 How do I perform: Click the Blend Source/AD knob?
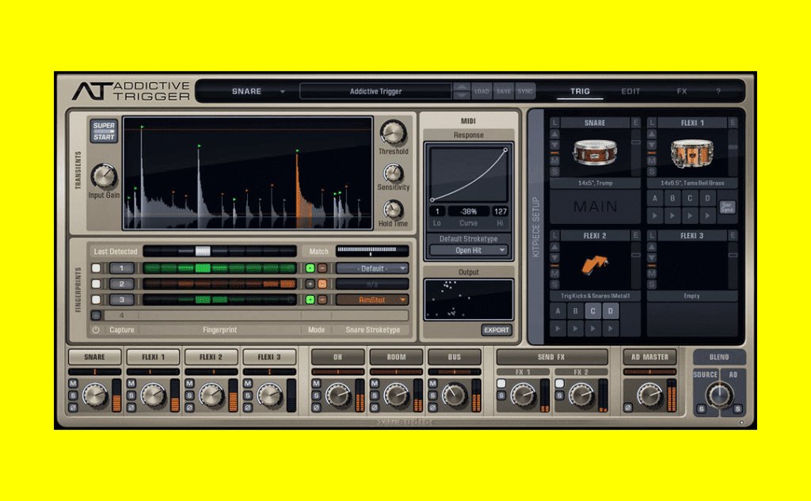719,396
